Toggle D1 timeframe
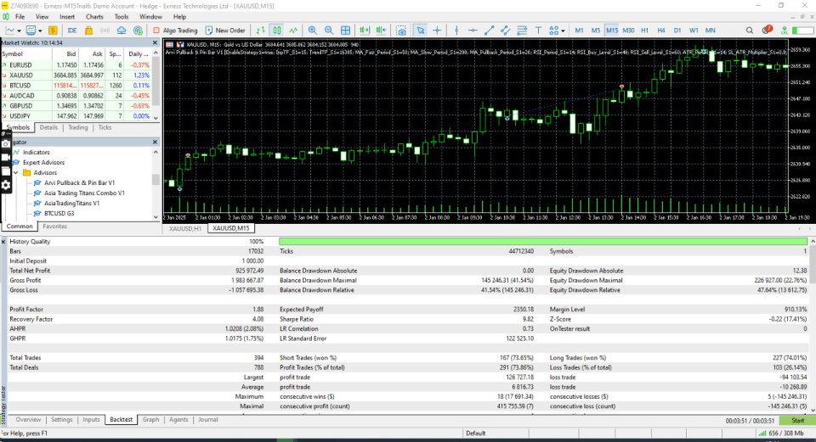The height and width of the screenshot is (442, 816). pos(677,31)
